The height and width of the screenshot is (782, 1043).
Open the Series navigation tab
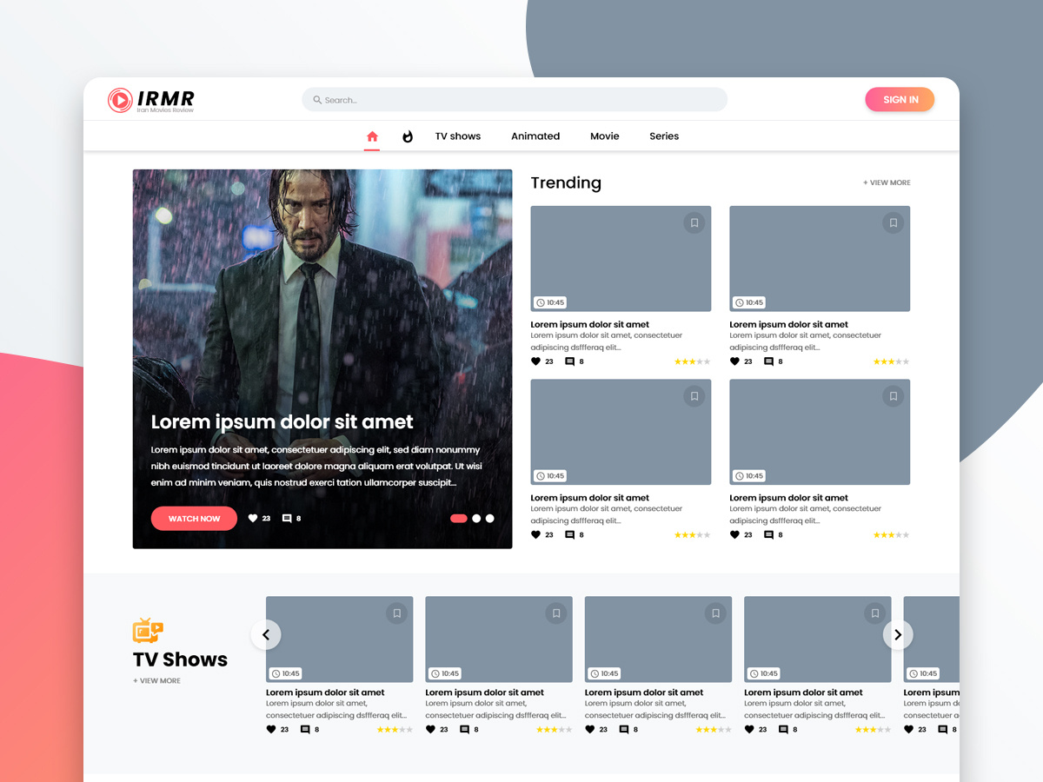coord(663,136)
